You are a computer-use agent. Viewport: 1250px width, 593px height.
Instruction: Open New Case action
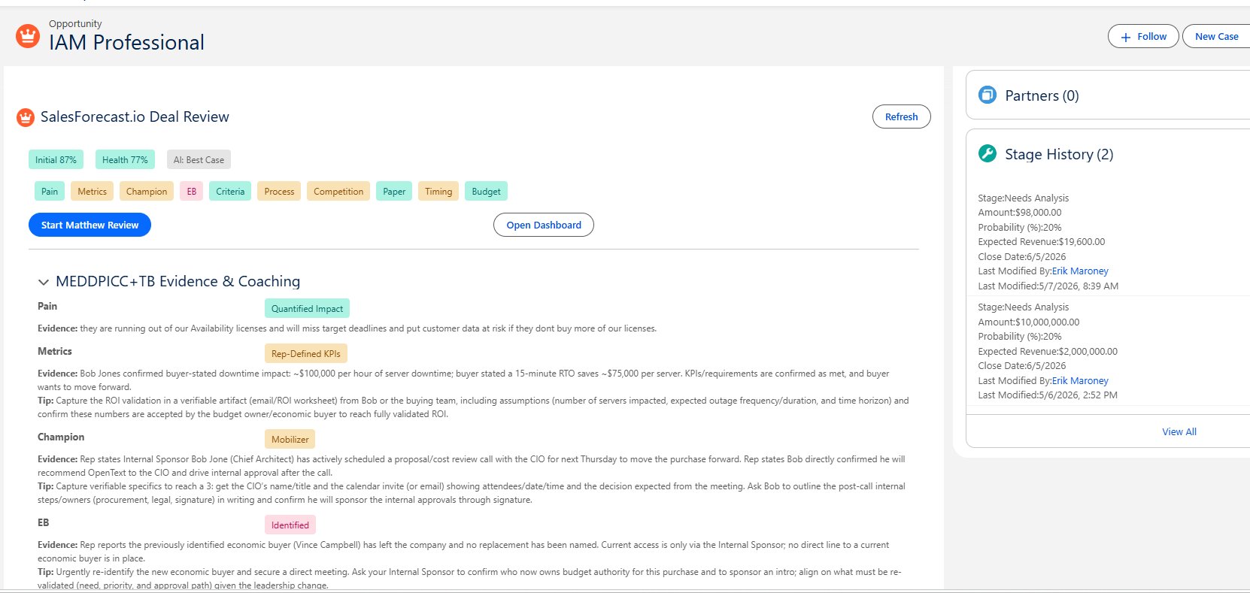tap(1216, 36)
